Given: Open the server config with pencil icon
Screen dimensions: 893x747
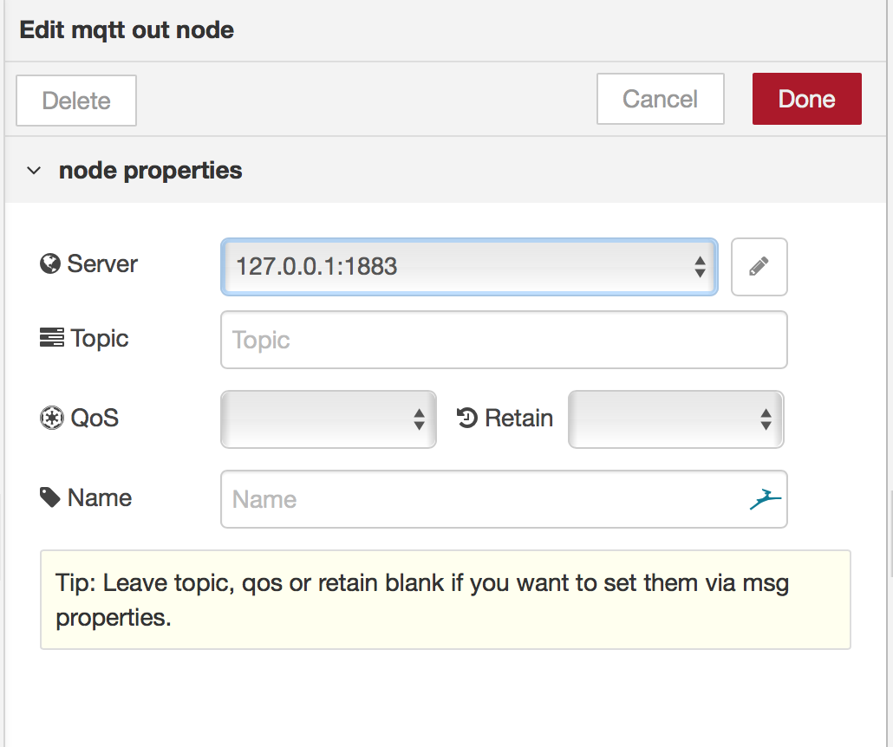Looking at the screenshot, I should point(759,267).
